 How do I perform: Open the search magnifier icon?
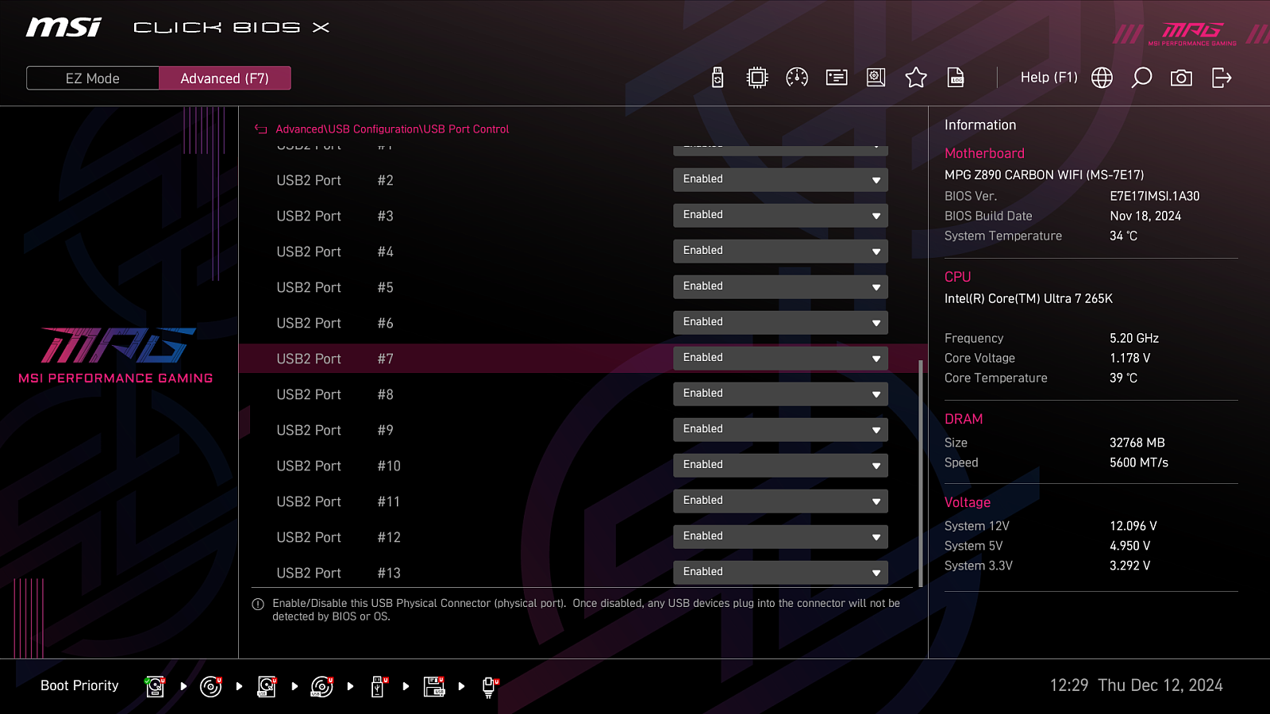pos(1141,78)
